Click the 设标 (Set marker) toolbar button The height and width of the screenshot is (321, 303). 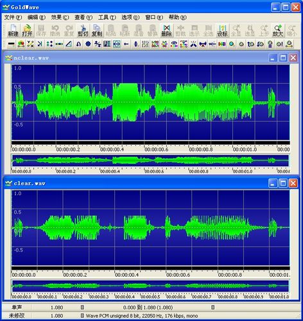pyautogui.click(x=222, y=30)
